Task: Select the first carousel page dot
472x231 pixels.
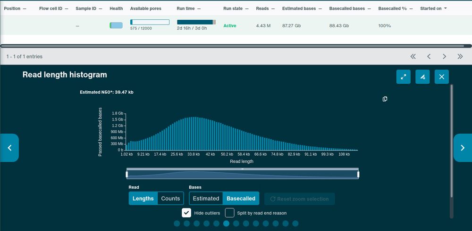Action: 177,223
